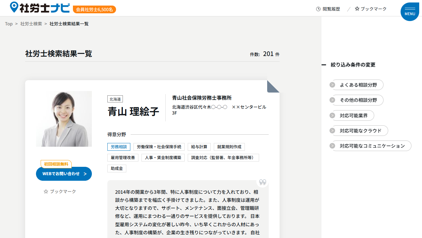Screen dimensions: 422x238
Task: Expand よくある相談分野 filter
Action: (x=357, y=85)
